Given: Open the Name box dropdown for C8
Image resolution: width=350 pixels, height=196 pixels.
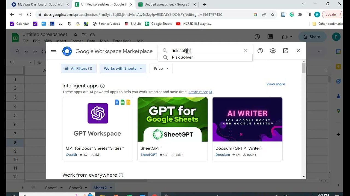Looking at the screenshot, I should click(30, 62).
